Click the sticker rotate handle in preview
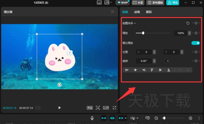Screen dimensions: 204x124 (59, 84)
